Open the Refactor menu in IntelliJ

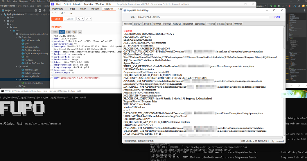tap(41, 1)
